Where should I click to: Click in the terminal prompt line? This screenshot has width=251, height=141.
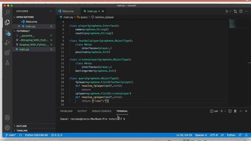(93, 119)
